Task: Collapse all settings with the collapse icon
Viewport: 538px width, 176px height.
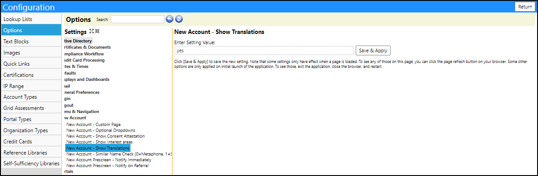Action: tap(97, 32)
